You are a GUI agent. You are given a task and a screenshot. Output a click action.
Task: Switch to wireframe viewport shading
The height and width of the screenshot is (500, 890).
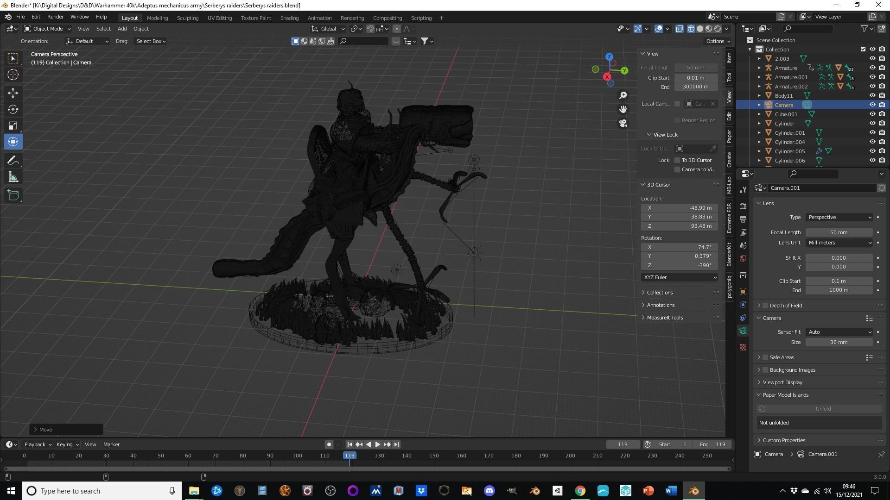tap(691, 29)
